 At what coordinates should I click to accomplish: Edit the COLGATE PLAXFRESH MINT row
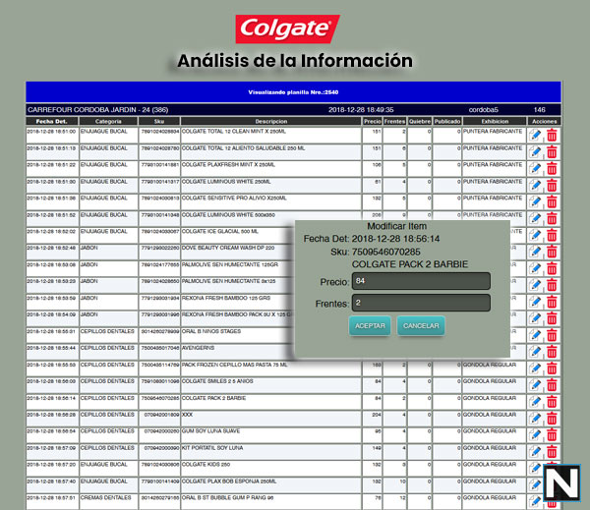535,168
